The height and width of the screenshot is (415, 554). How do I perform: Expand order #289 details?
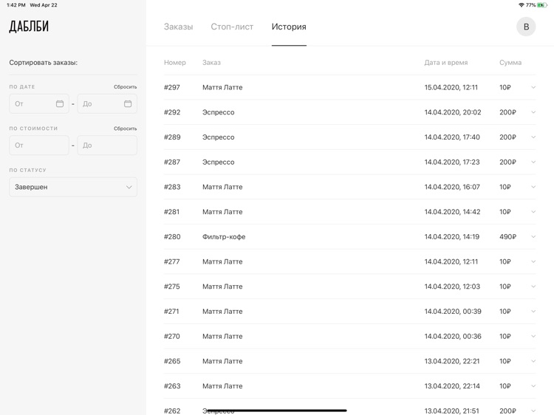tap(533, 137)
